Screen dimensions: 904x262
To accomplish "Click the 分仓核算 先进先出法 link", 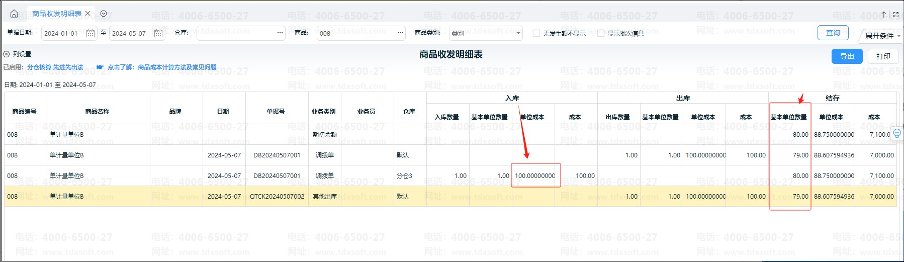I will pyautogui.click(x=55, y=67).
